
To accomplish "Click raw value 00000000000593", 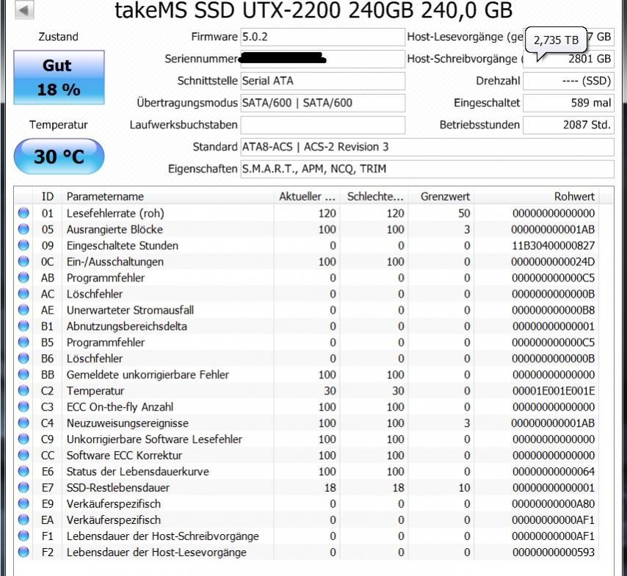I will click(554, 552).
